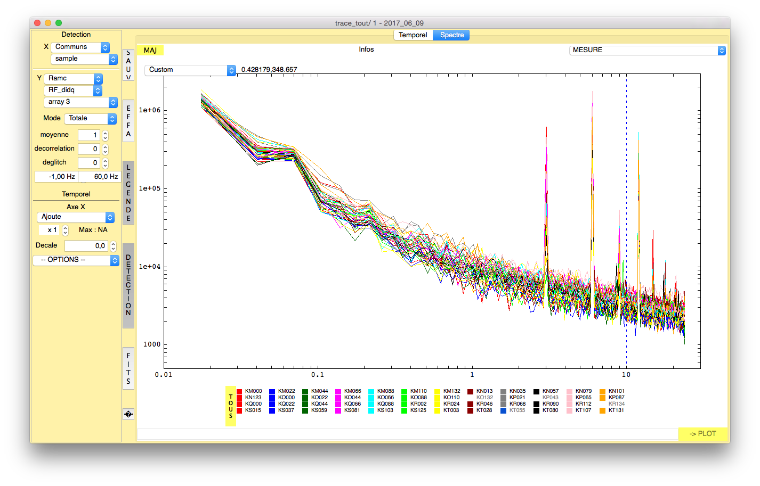Click the FITS vertical button

[128, 368]
